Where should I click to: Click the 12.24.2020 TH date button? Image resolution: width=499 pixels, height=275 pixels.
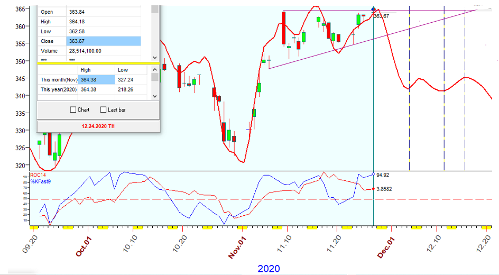(x=98, y=126)
